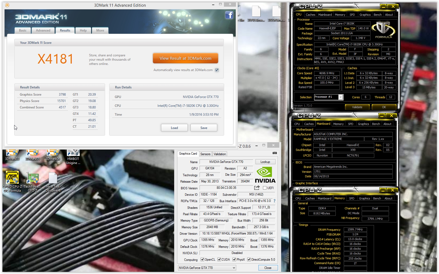Select the Results tab in 3DMark

pyautogui.click(x=65, y=30)
